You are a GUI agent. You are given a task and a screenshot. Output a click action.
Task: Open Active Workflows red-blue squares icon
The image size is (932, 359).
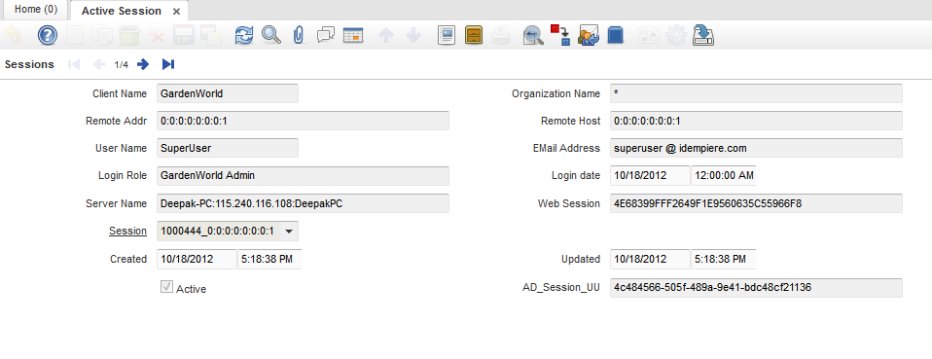560,36
